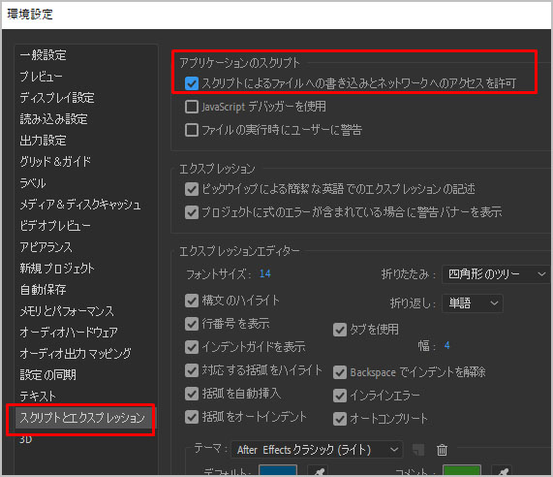Uncheck スクリプトによるファイルへの書き込み permission checkbox
The image size is (553, 477).
pos(192,83)
